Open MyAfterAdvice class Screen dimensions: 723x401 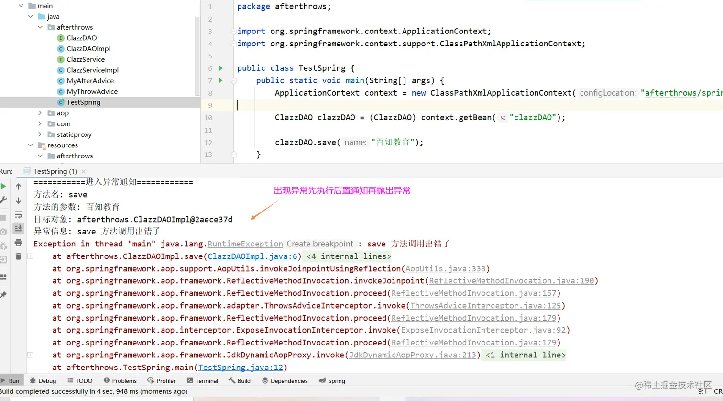(x=90, y=81)
